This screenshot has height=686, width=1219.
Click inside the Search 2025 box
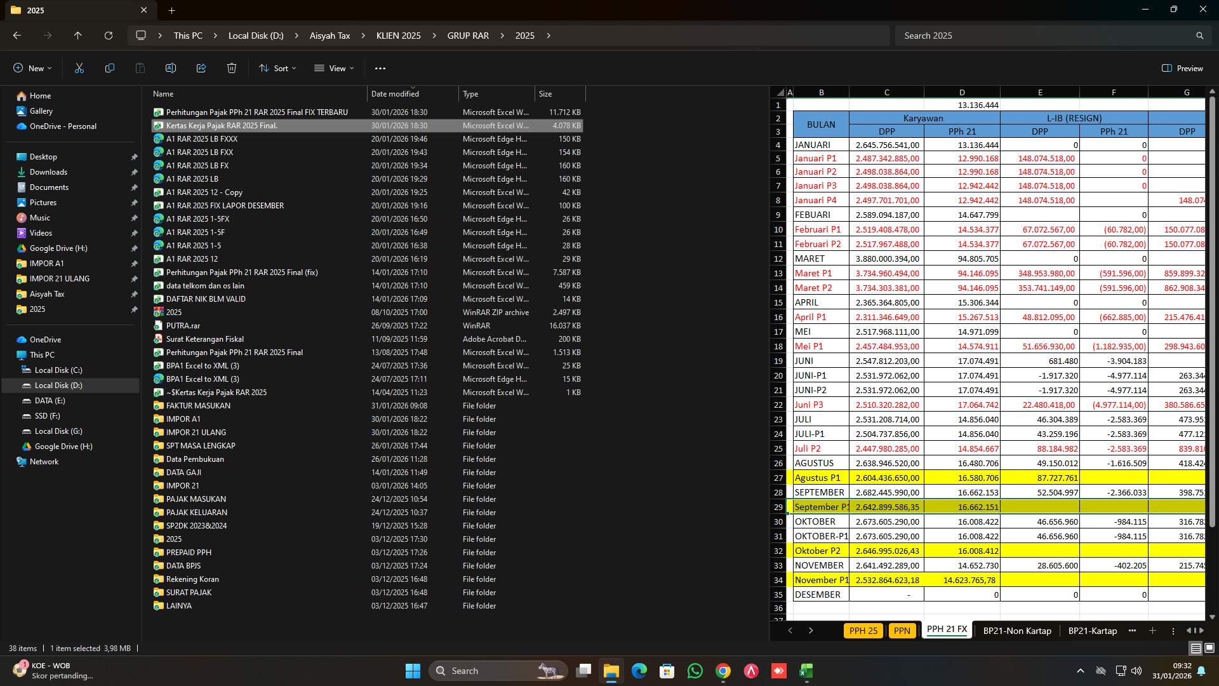click(1048, 36)
